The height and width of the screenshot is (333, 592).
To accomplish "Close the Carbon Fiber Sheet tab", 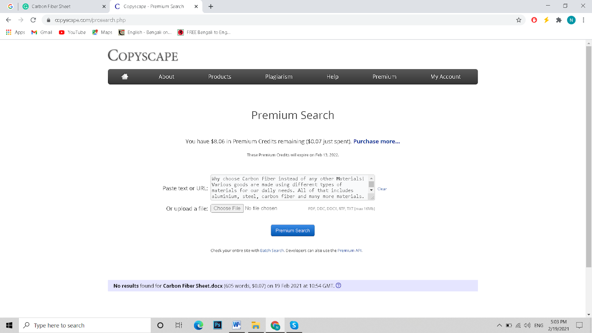I will [104, 7].
